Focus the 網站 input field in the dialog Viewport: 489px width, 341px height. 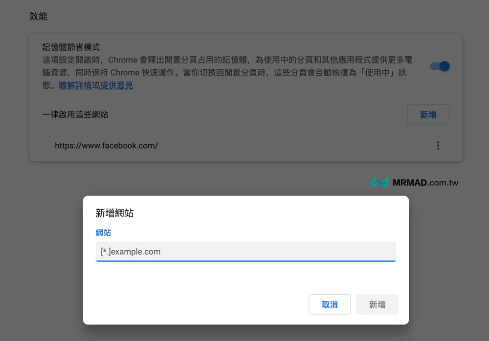pyautogui.click(x=246, y=251)
